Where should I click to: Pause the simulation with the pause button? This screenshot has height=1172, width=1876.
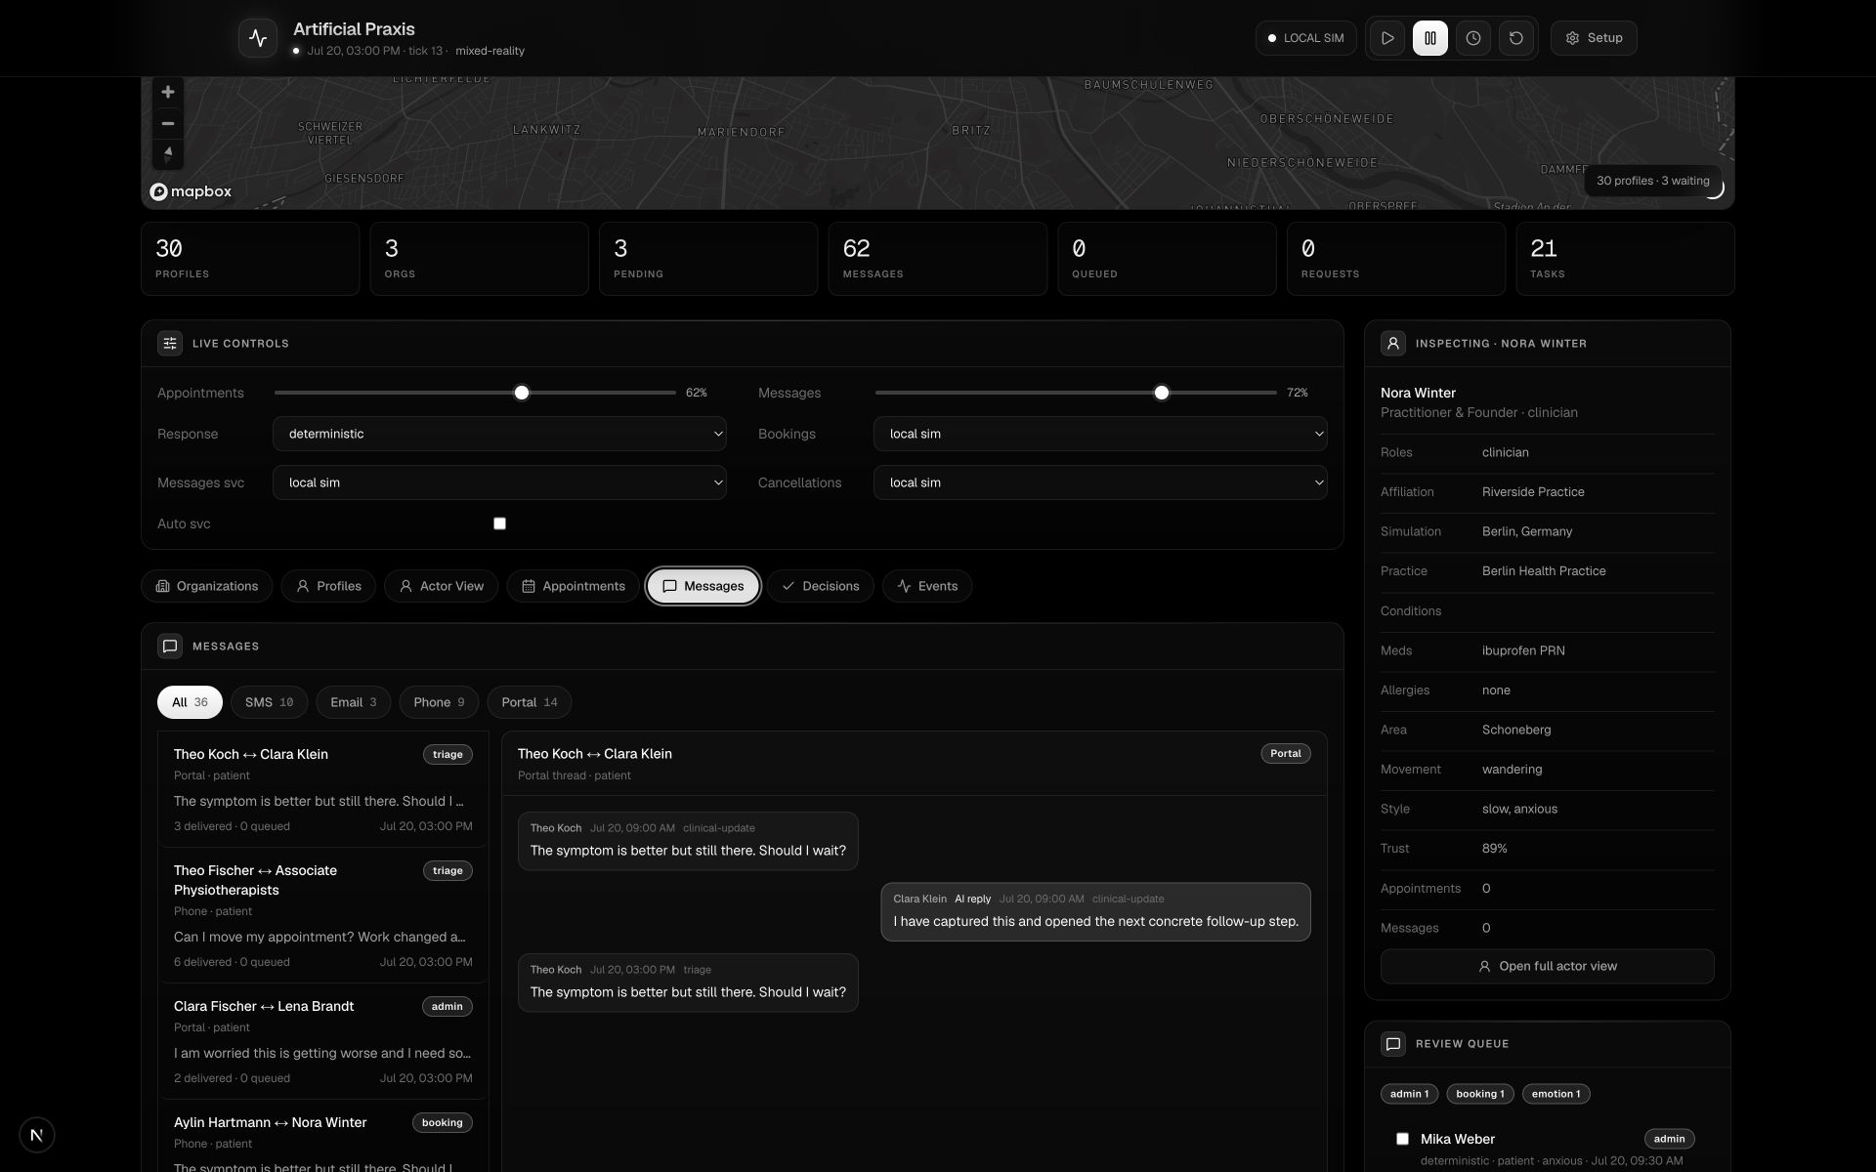[x=1430, y=38]
